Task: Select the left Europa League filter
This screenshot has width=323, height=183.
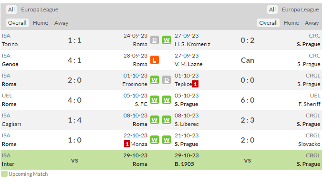Action: (x=40, y=10)
